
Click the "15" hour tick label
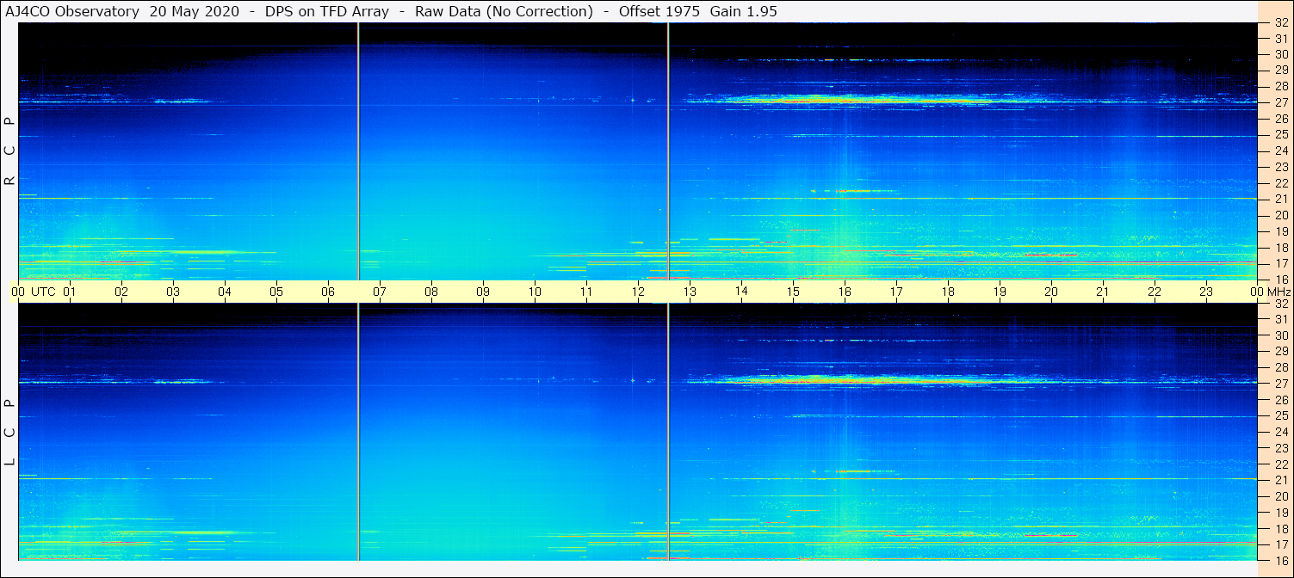point(793,292)
